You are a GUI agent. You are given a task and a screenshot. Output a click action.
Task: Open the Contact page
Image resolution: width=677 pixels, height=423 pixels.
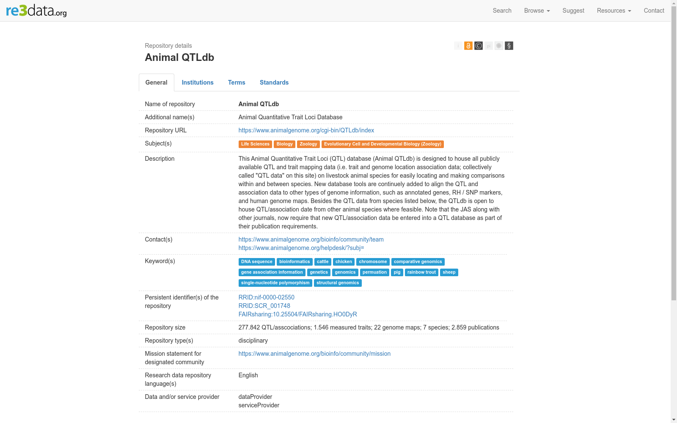click(654, 11)
